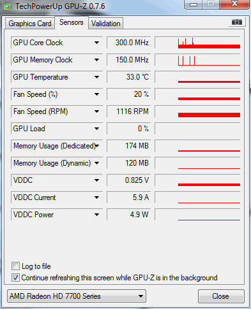Click the Close button
This screenshot has height=309, width=251.
(x=221, y=296)
